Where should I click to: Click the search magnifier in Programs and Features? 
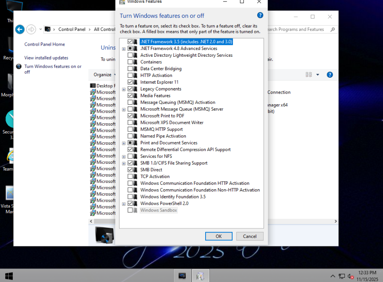tap(333, 29)
